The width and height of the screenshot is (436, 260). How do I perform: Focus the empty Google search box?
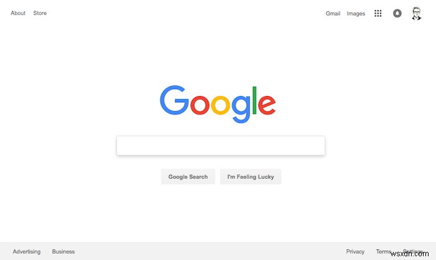tap(220, 146)
